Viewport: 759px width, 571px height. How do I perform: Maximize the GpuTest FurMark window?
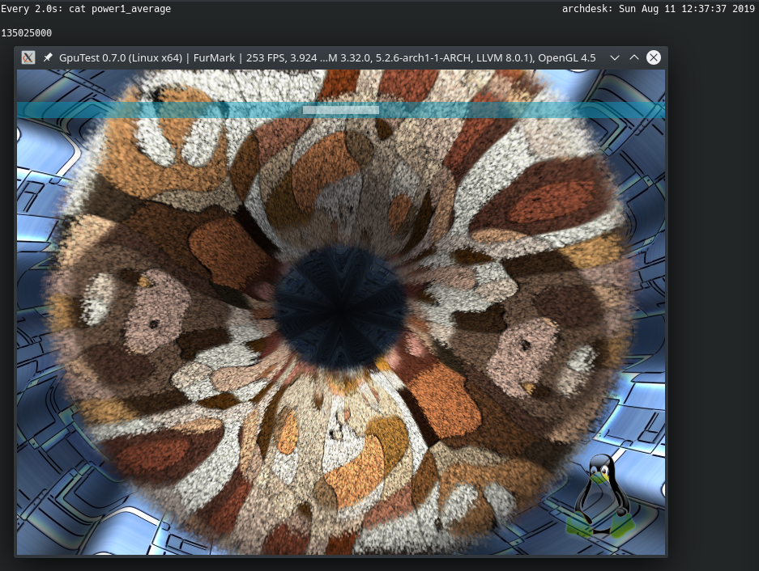pos(634,57)
